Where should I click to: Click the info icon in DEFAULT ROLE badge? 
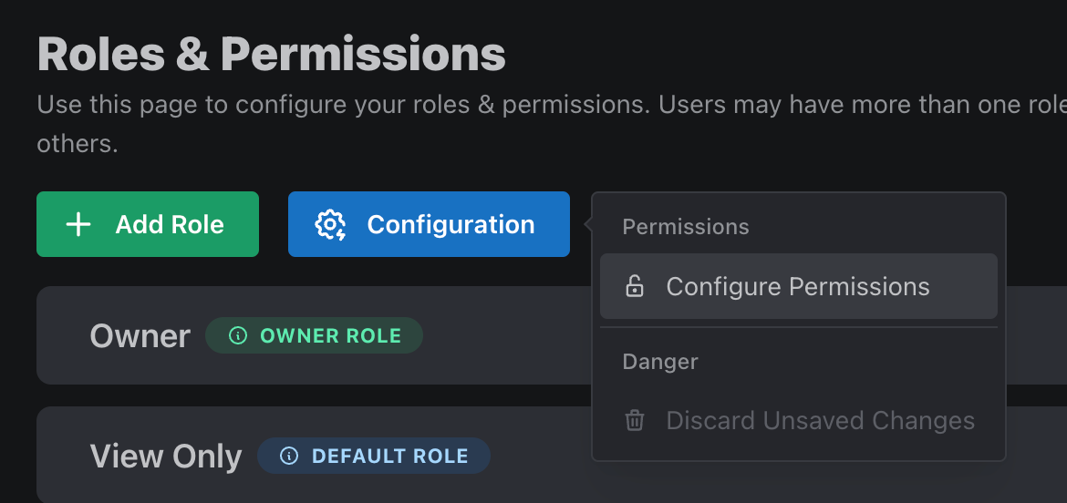coord(289,456)
